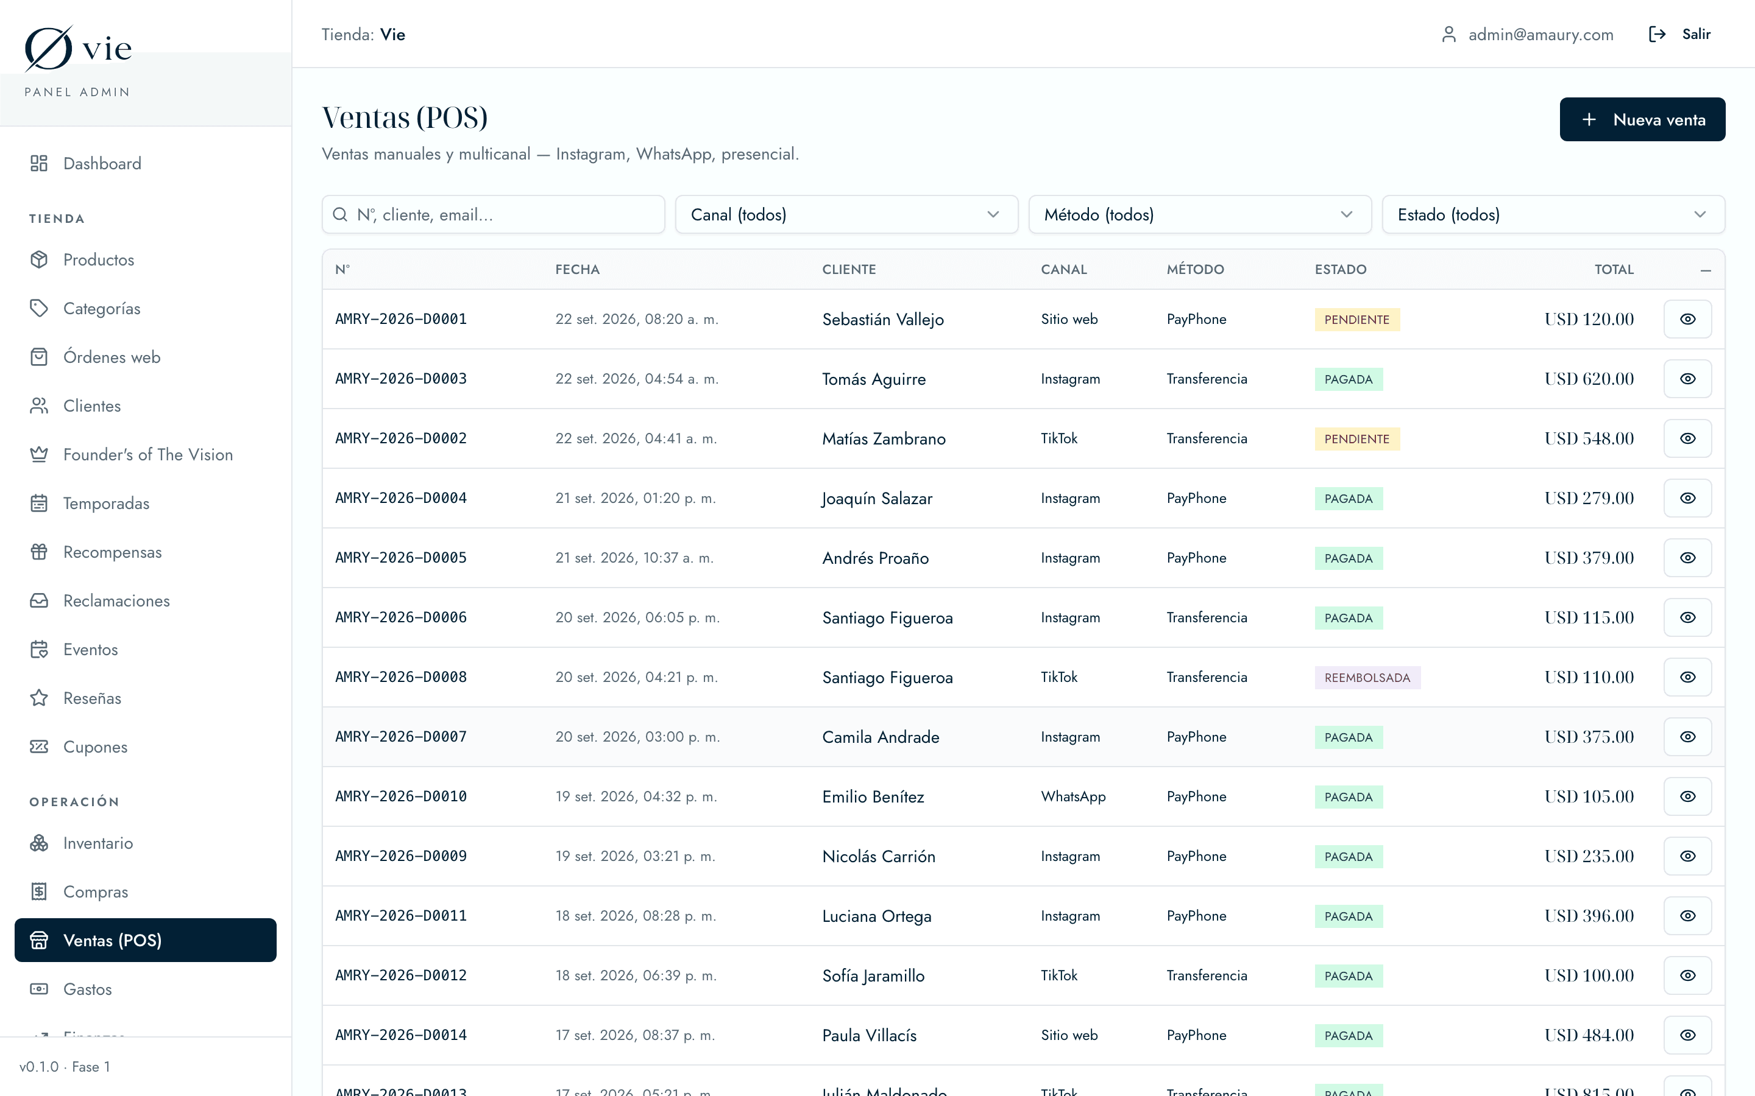This screenshot has width=1755, height=1096.
Task: Click date 21 set. 2026, 01:20 p. m.
Action: click(636, 498)
